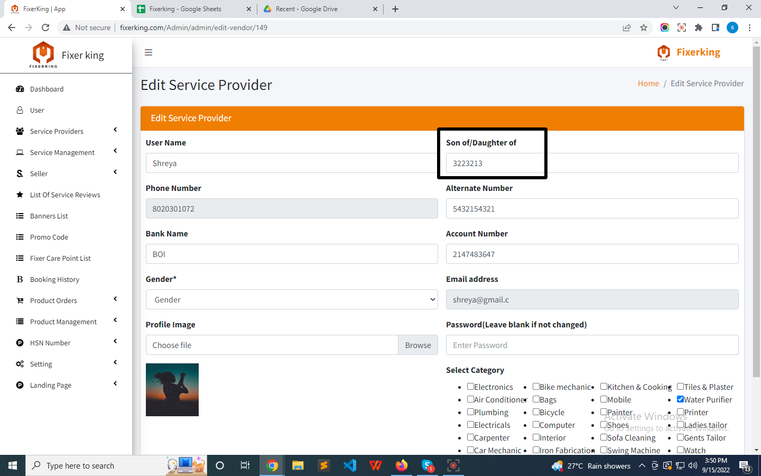This screenshot has width=761, height=476.
Task: Click the User Name input field
Action: coord(292,163)
